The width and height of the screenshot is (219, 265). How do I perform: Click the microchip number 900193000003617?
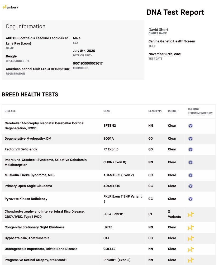click(x=88, y=63)
